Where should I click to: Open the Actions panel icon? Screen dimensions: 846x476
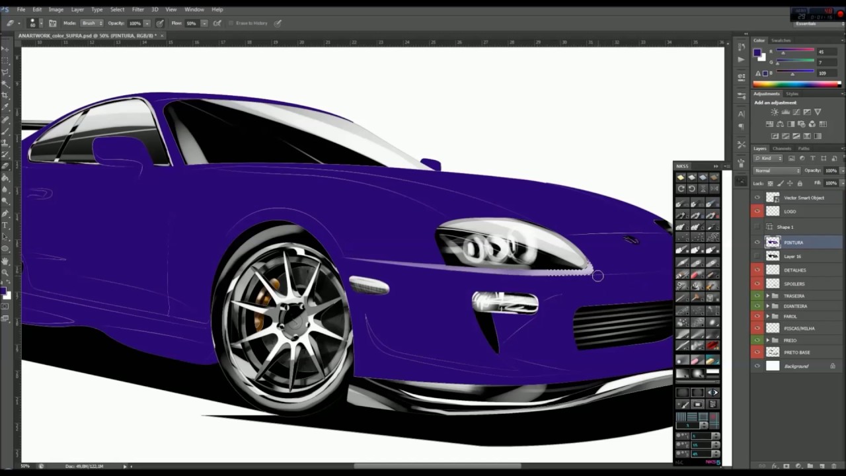[x=742, y=59]
